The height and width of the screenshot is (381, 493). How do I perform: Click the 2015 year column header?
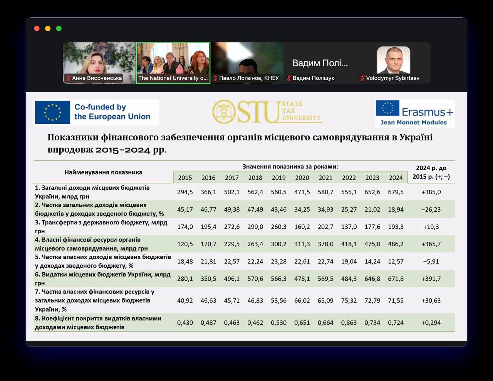click(185, 178)
